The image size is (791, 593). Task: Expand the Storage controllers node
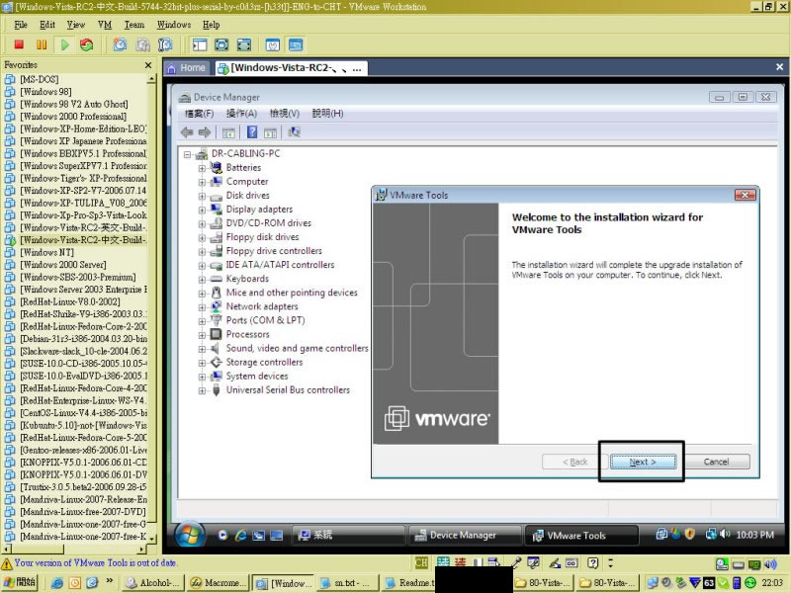tap(202, 363)
